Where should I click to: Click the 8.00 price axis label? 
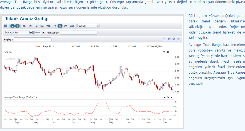[177, 57]
